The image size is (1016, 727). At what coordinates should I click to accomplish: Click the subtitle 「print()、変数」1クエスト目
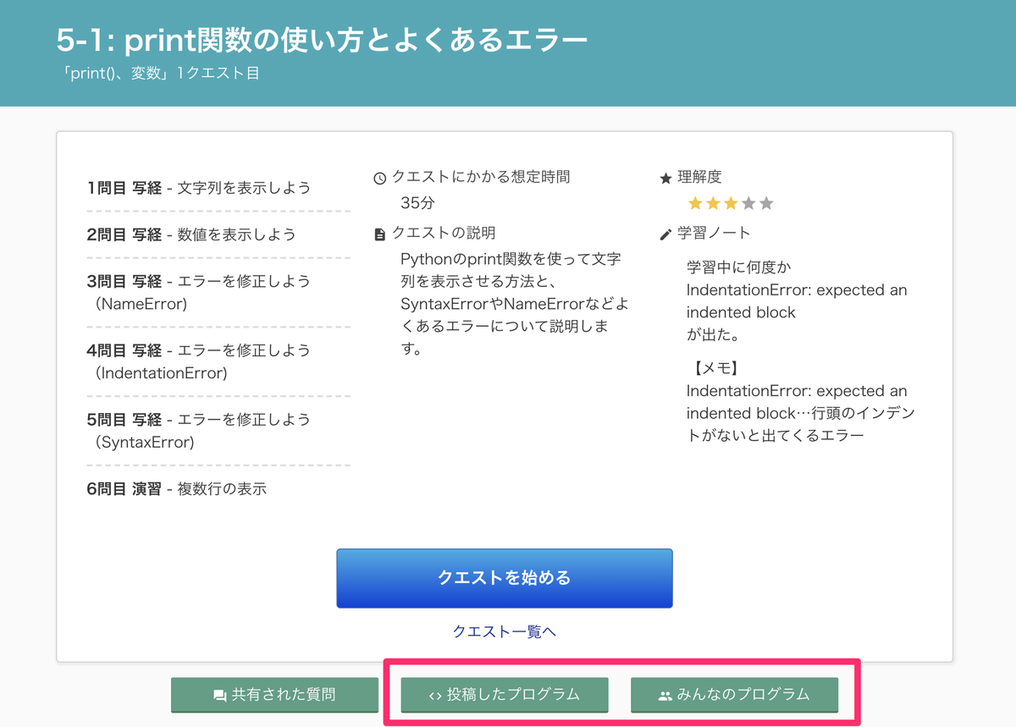[x=161, y=74]
